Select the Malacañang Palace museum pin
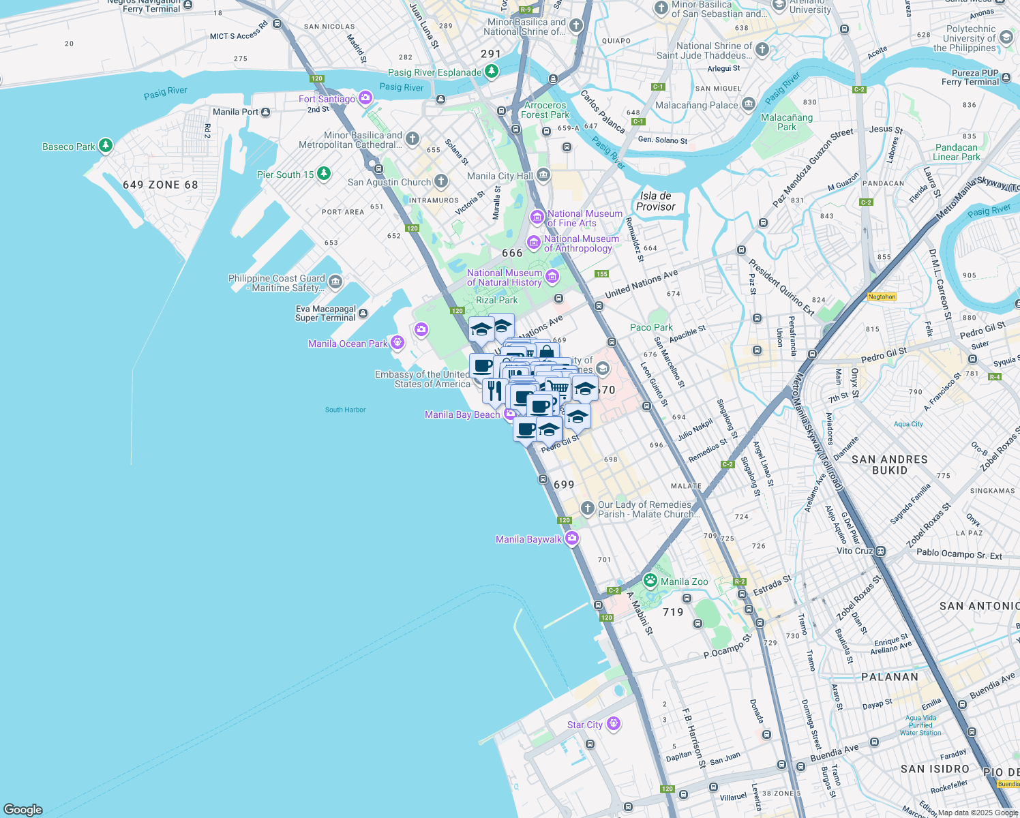The image size is (1020, 818). click(x=749, y=104)
